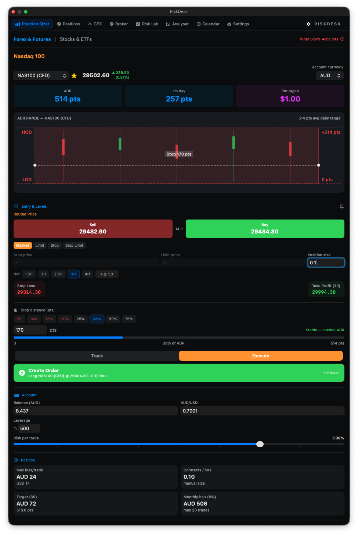358x535 pixels.
Task: Click the yellow favorite star icon
Action: click(x=74, y=76)
